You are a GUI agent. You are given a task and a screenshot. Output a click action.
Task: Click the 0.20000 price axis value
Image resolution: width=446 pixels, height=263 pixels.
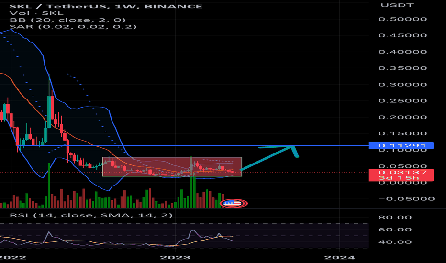tap(402, 117)
